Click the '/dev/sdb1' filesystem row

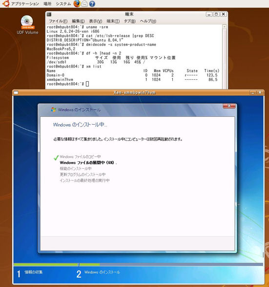96,62
